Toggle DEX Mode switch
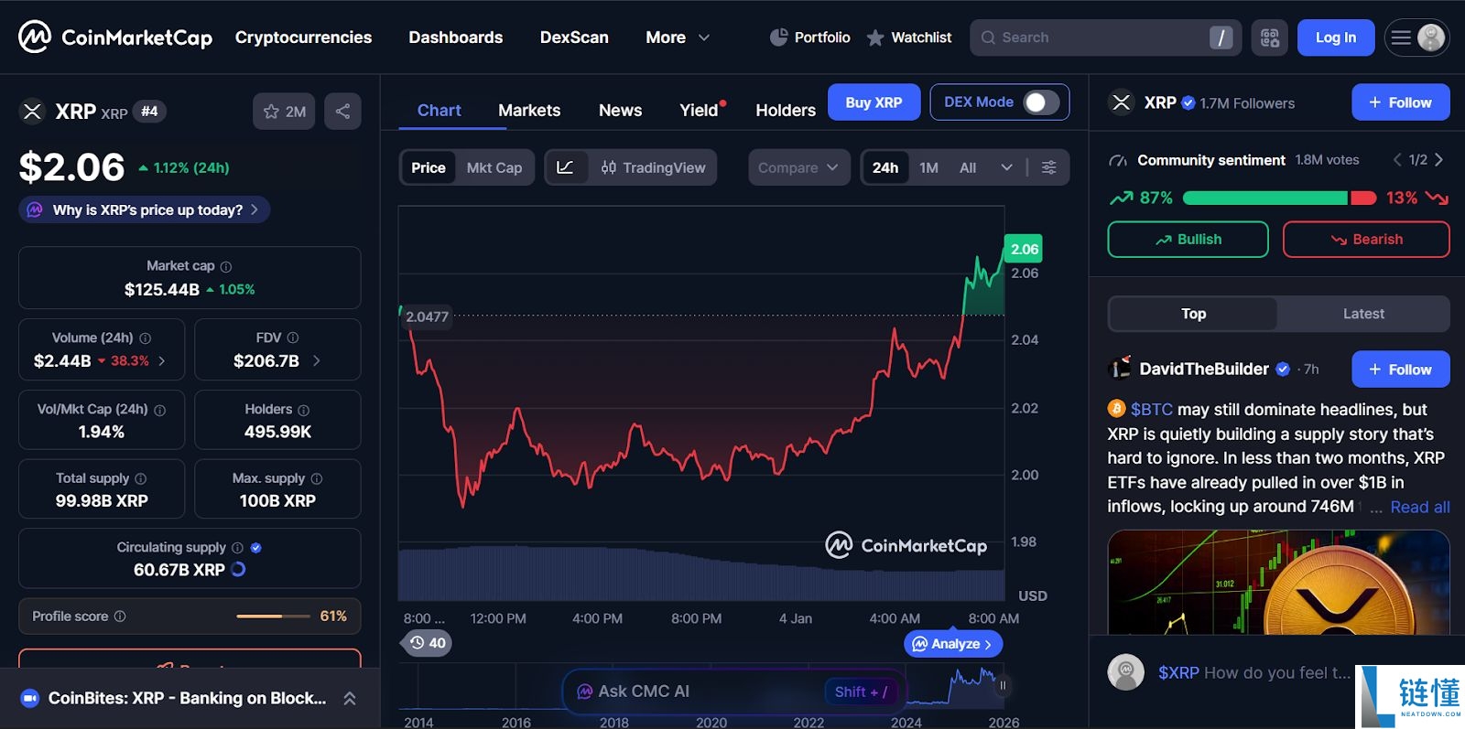Screen dimensions: 1465x729 pyautogui.click(x=1040, y=102)
